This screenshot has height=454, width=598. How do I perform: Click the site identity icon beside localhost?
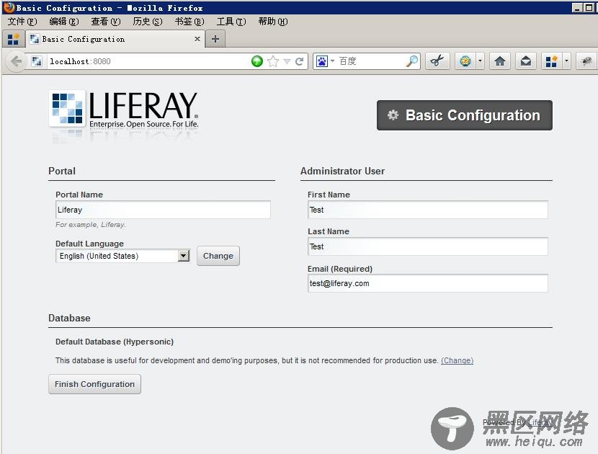[37, 61]
